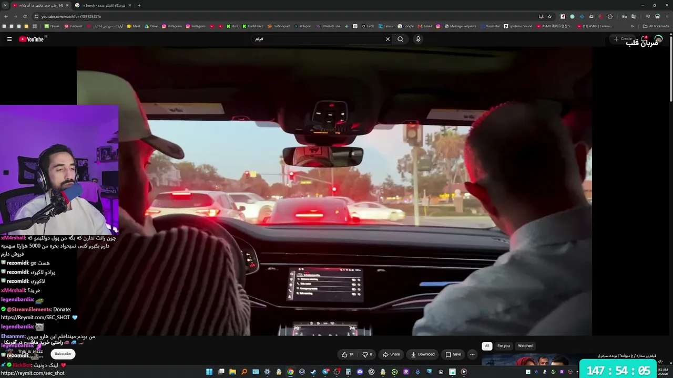
Task: Open ChatGPT from the taskbar
Action: (371, 372)
